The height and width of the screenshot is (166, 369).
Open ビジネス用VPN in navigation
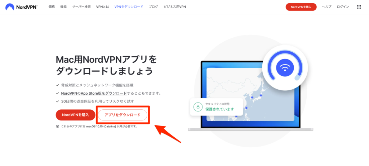click(175, 7)
